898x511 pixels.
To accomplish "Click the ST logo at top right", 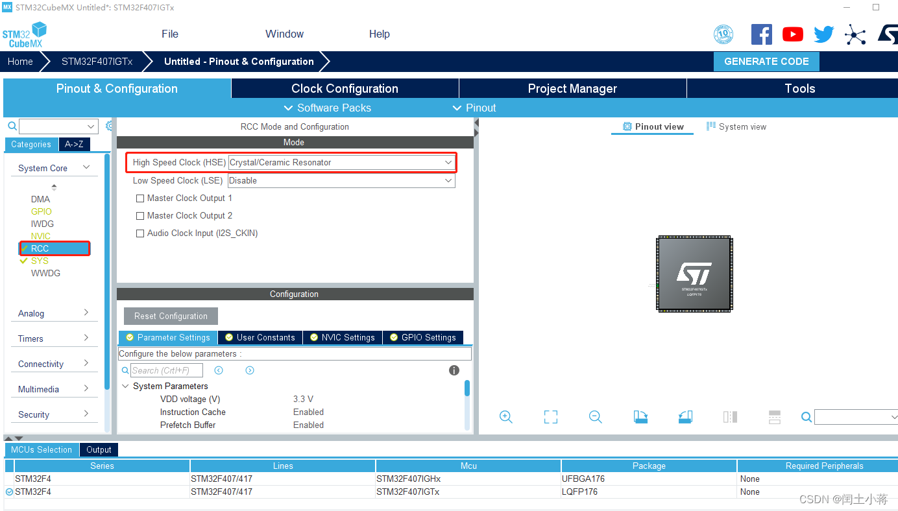I will click(x=887, y=34).
